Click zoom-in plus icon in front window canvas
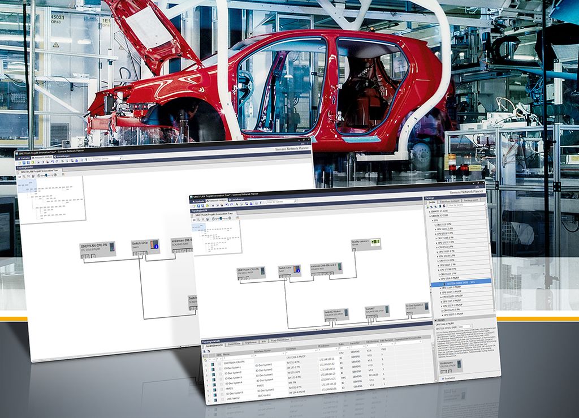 [230, 218]
